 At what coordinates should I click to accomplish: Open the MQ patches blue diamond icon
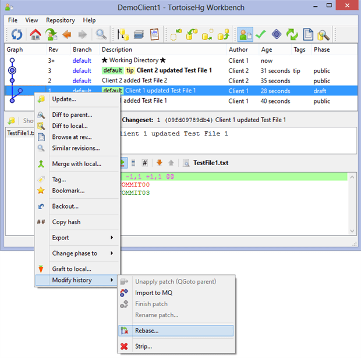277,34
